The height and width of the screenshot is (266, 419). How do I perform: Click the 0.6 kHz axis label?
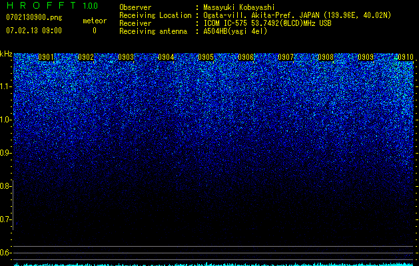[x=5, y=253]
